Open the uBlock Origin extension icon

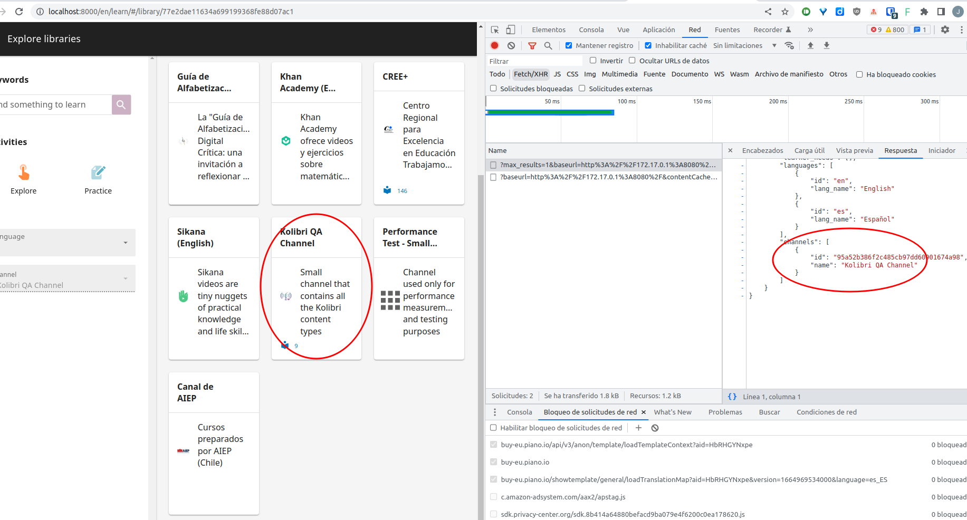(857, 12)
